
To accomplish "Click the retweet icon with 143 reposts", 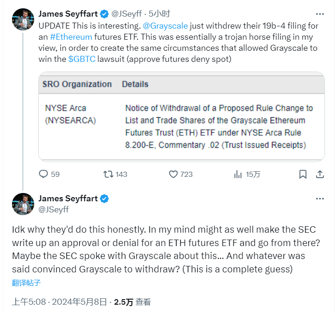I will click(x=108, y=174).
